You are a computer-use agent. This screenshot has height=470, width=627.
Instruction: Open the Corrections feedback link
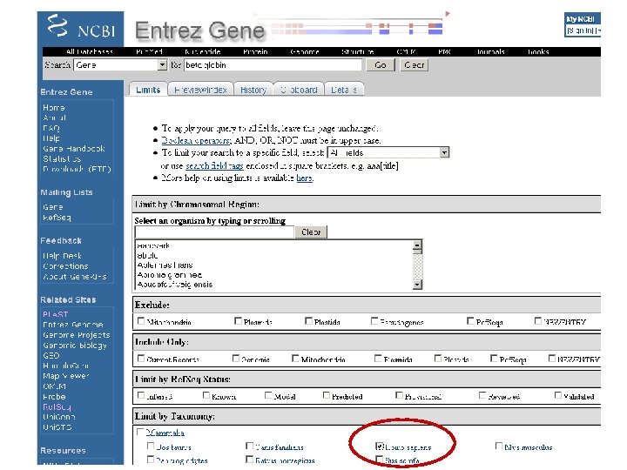pos(65,266)
